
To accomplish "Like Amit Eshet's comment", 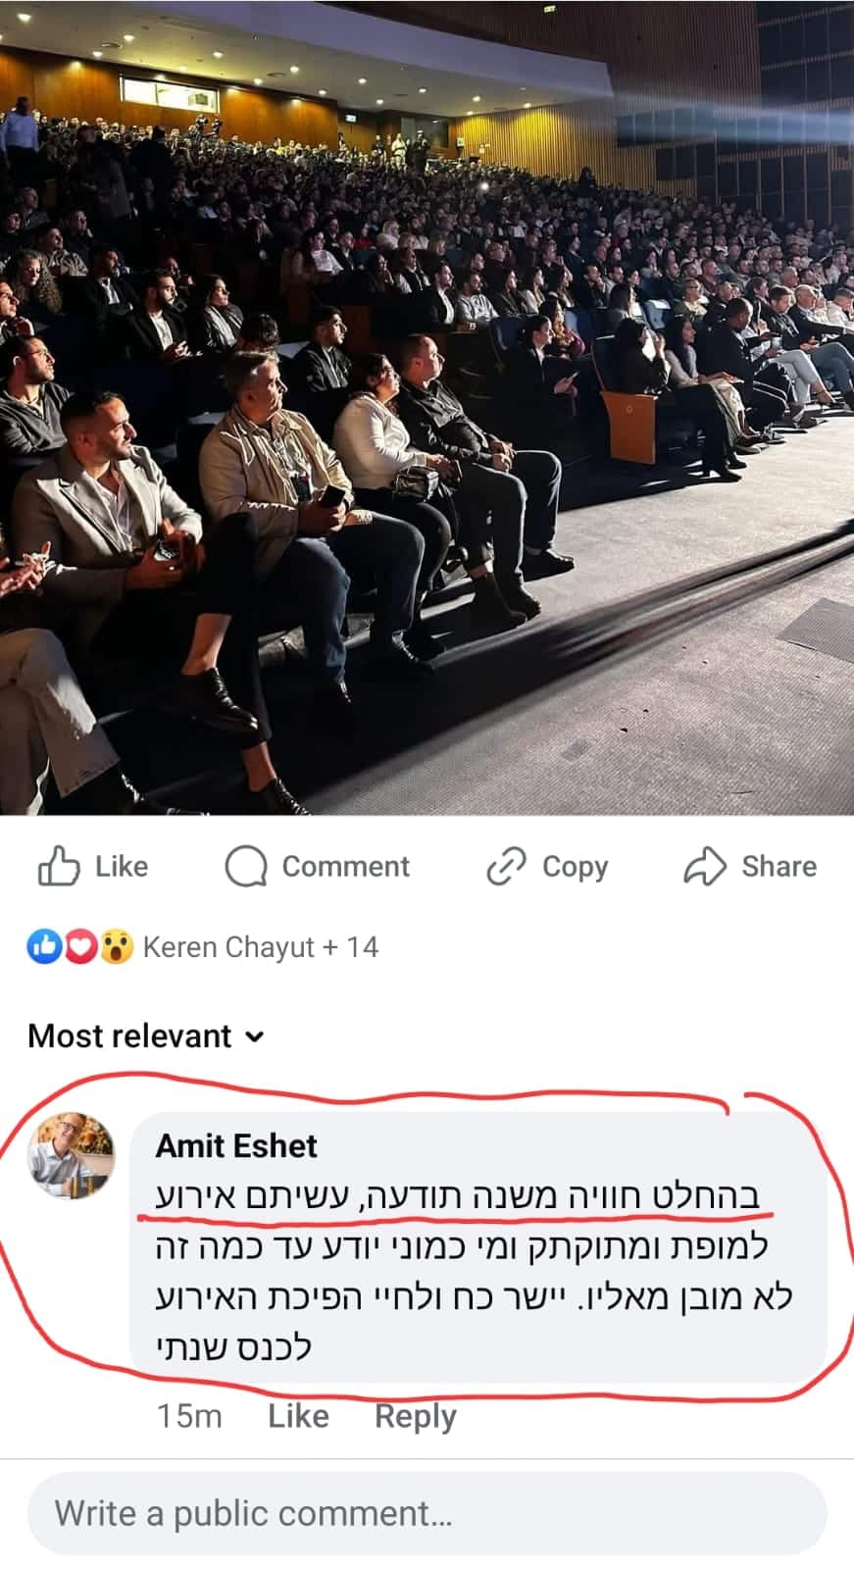I will click(298, 1416).
